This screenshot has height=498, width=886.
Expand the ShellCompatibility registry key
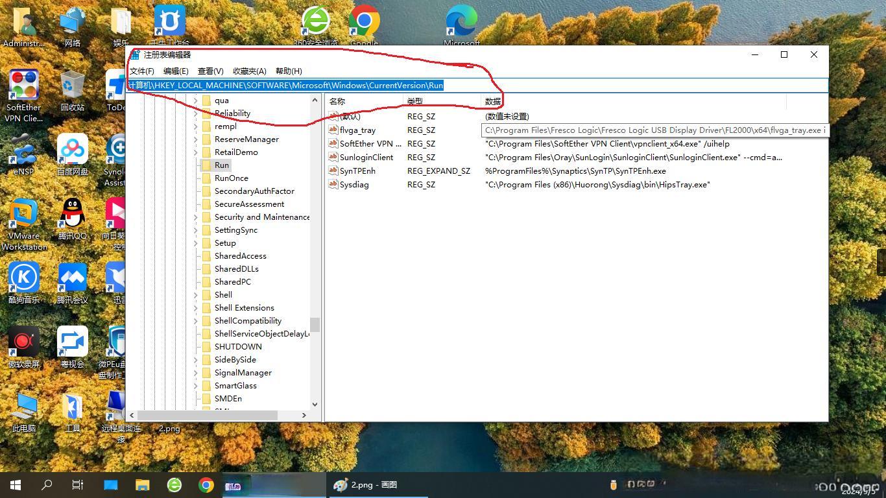tap(196, 321)
